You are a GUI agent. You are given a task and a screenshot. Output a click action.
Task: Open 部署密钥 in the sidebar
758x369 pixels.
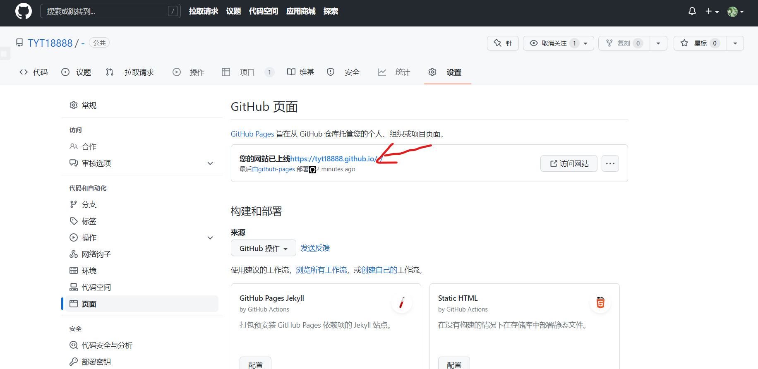click(x=142, y=362)
